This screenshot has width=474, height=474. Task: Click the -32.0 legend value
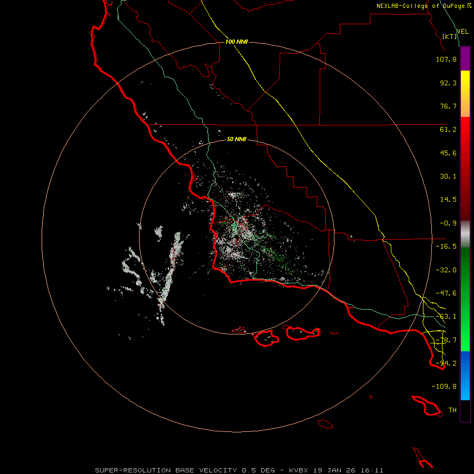pyautogui.click(x=446, y=270)
